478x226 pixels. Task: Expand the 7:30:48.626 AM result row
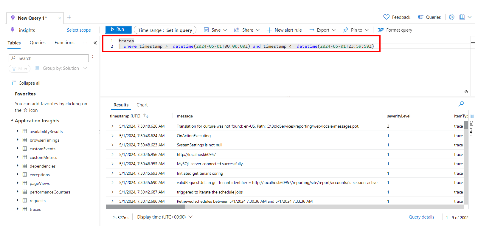click(112, 126)
